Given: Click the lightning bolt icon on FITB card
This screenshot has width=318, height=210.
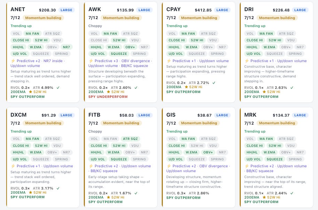Looking at the screenshot, I should click(x=91, y=166).
